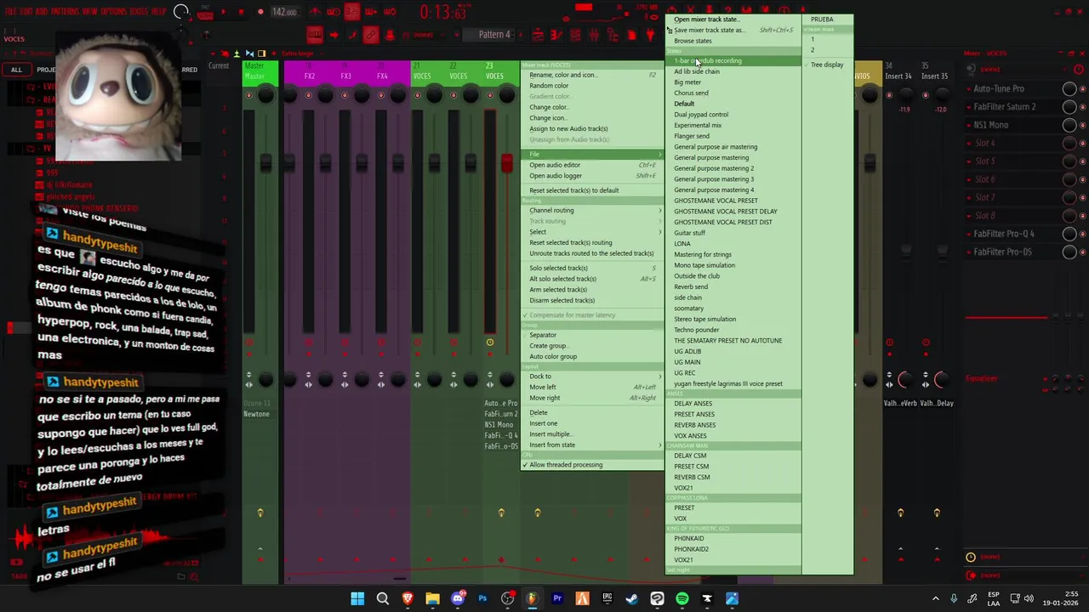Expand the 'Insert from state' submenu
The width and height of the screenshot is (1089, 612).
(x=591, y=445)
